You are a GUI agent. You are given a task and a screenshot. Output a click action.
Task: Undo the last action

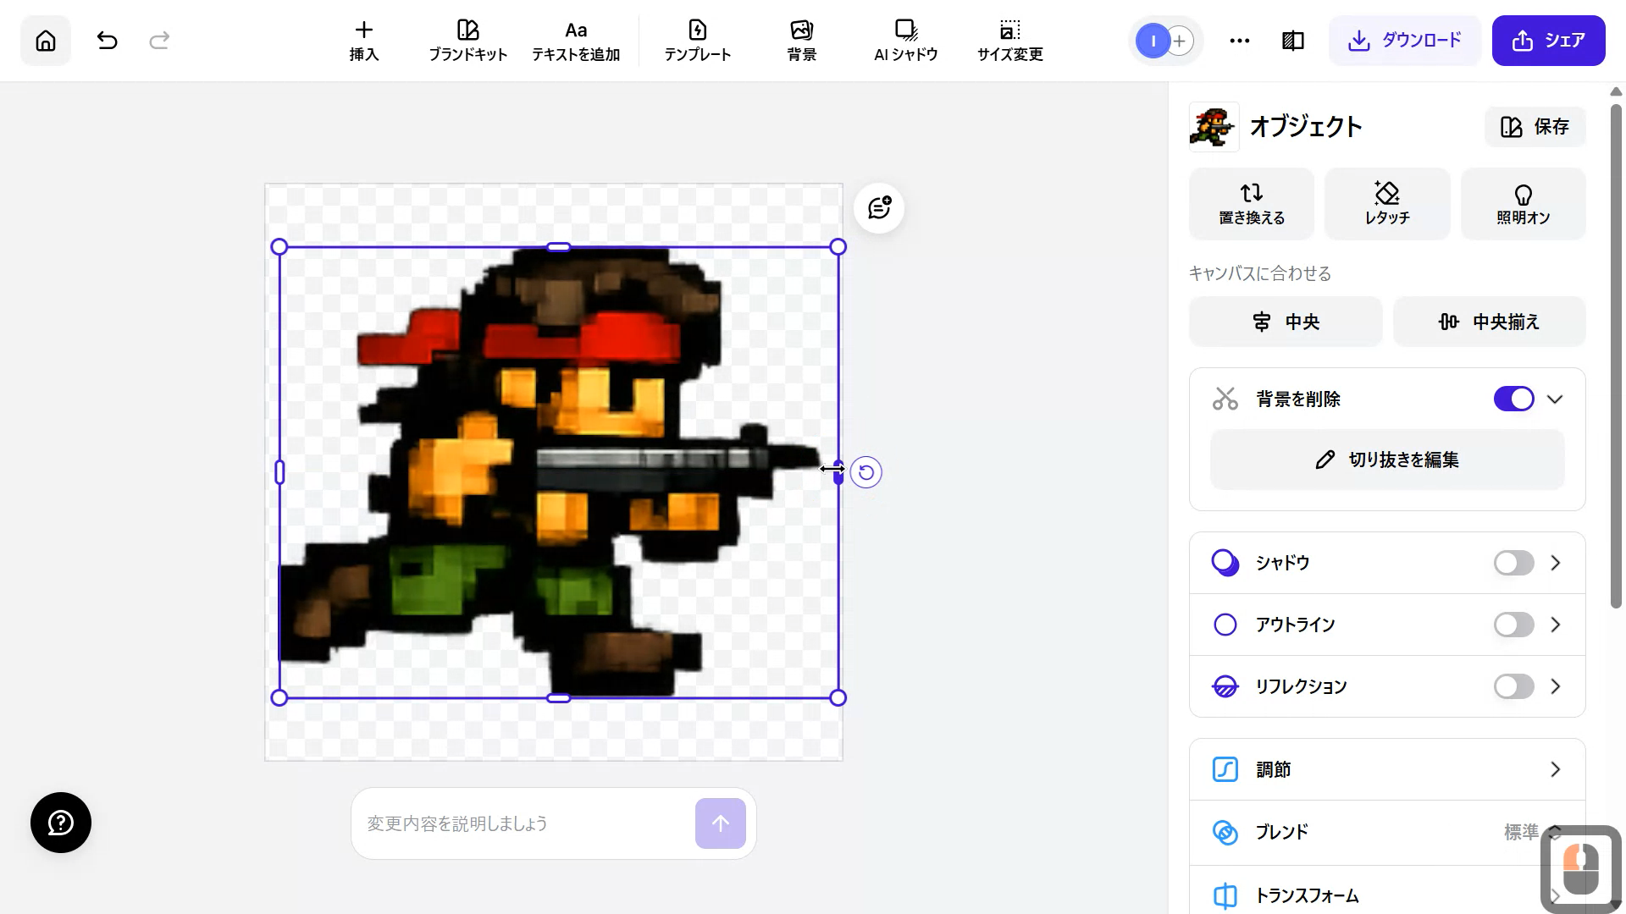107,40
